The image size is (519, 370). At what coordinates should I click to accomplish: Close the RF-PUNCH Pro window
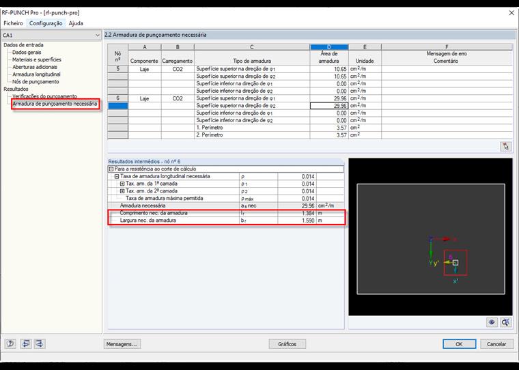(x=511, y=12)
